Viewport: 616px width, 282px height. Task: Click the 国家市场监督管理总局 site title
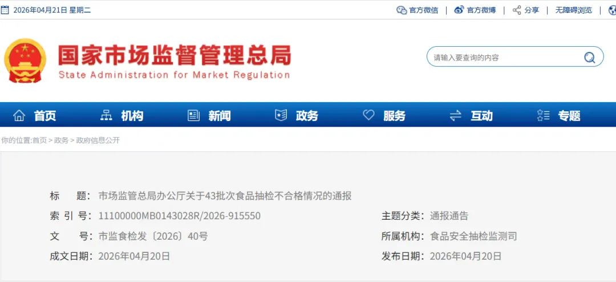pyautogui.click(x=175, y=55)
